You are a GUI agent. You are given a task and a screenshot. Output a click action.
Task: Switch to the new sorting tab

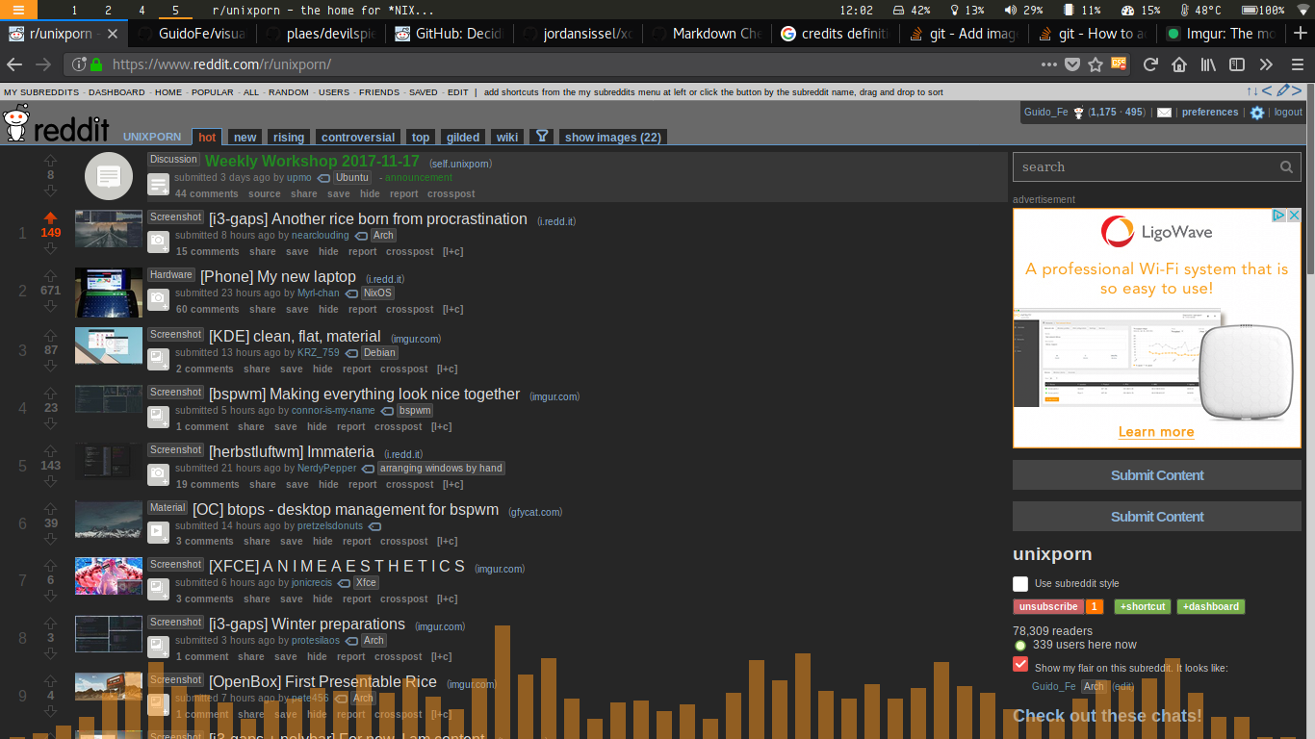245,137
